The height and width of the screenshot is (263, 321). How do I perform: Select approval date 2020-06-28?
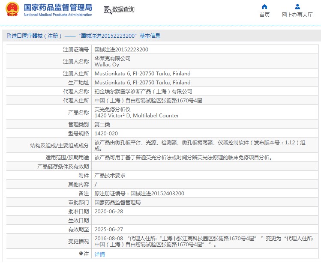point(109,212)
